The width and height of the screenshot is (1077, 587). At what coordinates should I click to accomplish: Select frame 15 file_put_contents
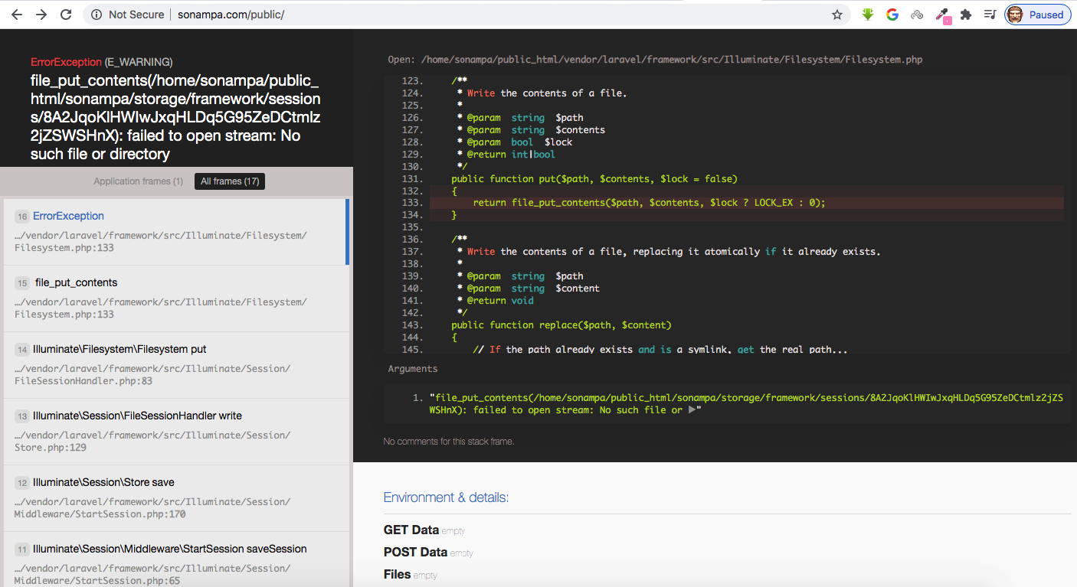pos(175,298)
